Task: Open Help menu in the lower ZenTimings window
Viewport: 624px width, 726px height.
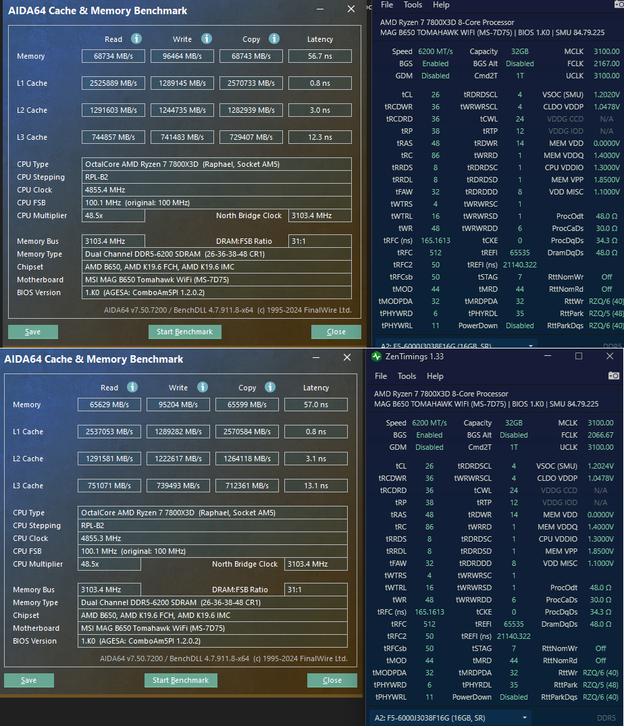Action: click(435, 376)
